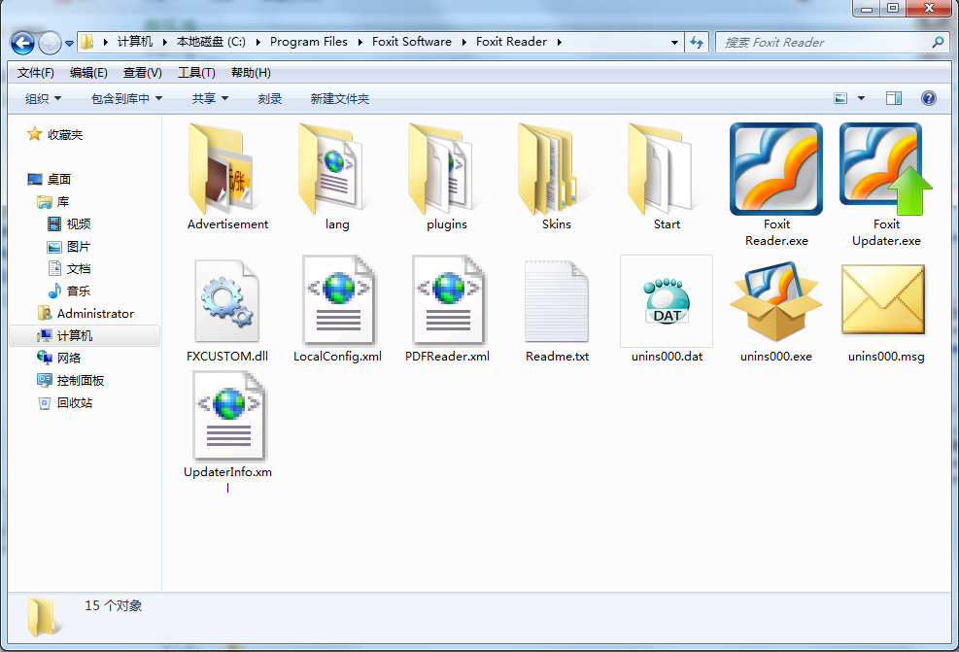
Task: Select 控制面板 in the navigation pane
Action: (81, 381)
